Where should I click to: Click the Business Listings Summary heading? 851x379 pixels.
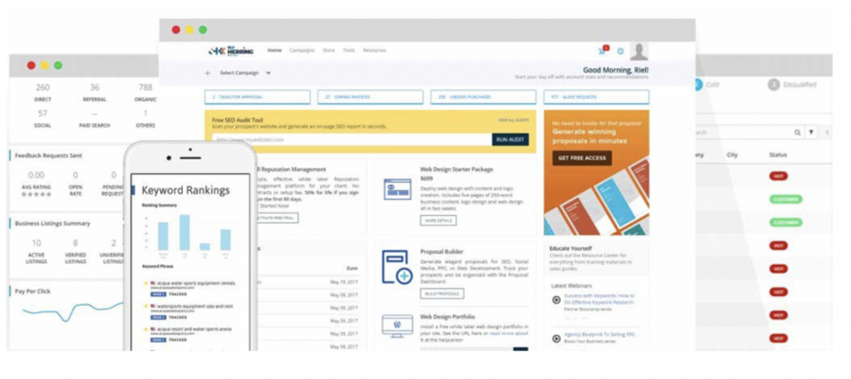52,224
